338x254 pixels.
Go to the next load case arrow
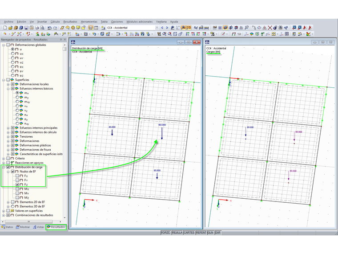[x=167, y=28]
